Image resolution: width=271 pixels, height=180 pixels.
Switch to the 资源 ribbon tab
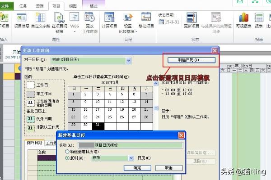(40, 6)
